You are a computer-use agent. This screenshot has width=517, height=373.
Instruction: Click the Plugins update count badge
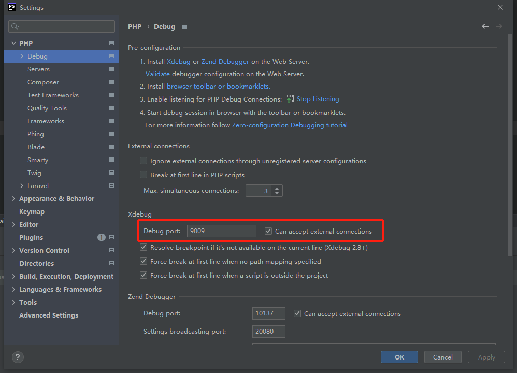[x=101, y=237]
